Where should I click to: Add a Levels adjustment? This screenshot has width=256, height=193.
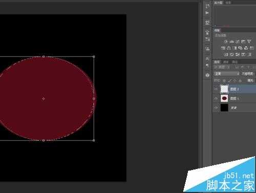pos(232,41)
